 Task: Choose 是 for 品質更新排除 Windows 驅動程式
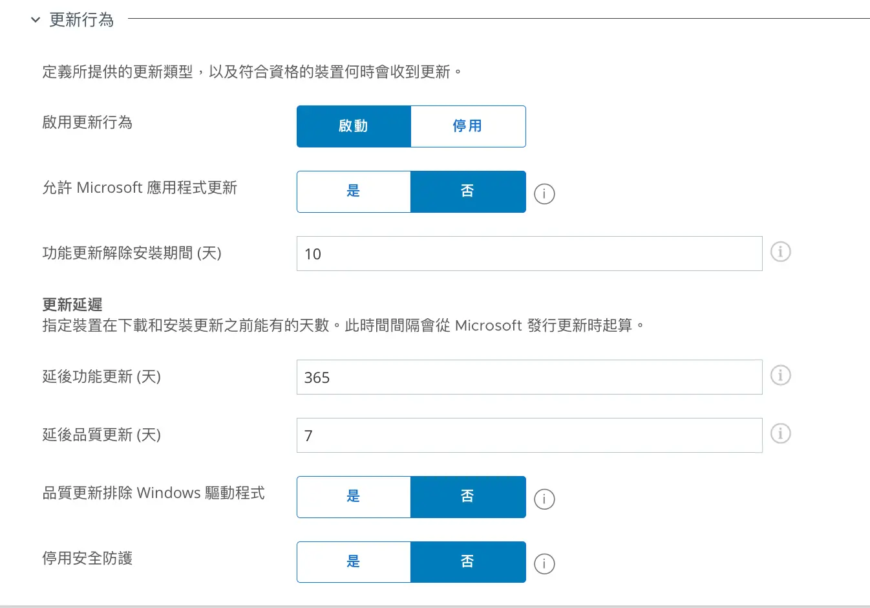[x=354, y=497]
